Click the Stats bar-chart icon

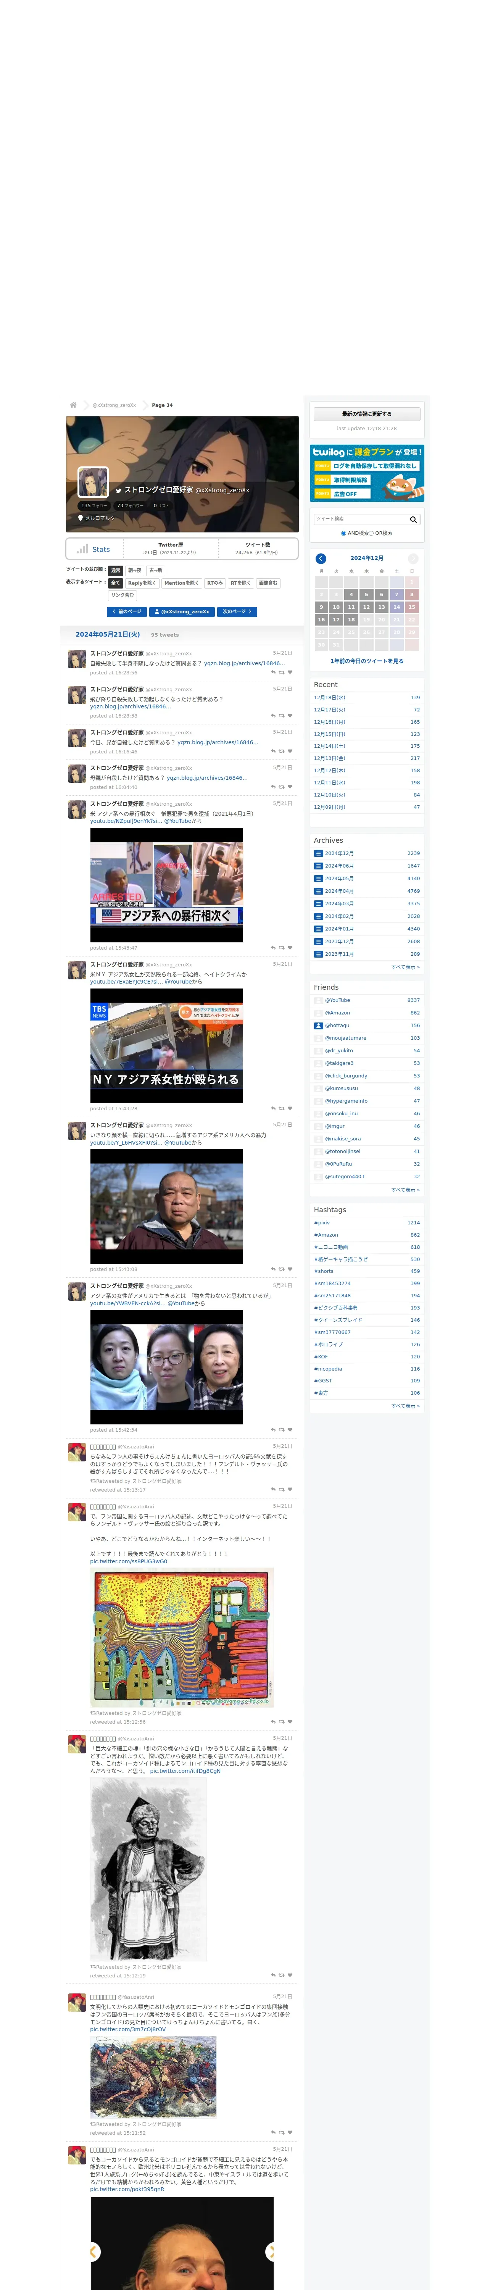tap(82, 548)
